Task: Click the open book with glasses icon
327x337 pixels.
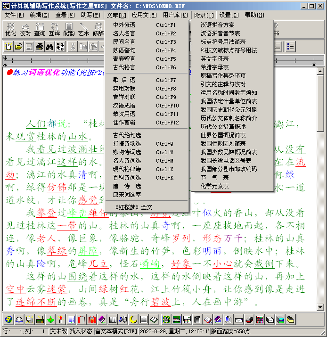Action: 19,320
